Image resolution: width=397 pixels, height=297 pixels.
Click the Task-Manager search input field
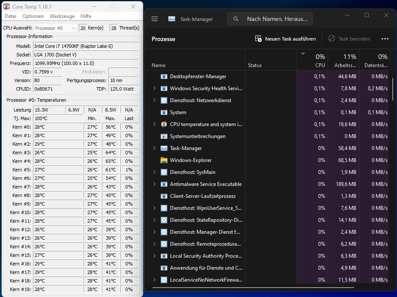click(270, 19)
